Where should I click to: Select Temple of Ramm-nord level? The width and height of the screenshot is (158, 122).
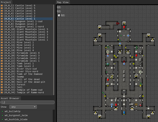(29, 92)
